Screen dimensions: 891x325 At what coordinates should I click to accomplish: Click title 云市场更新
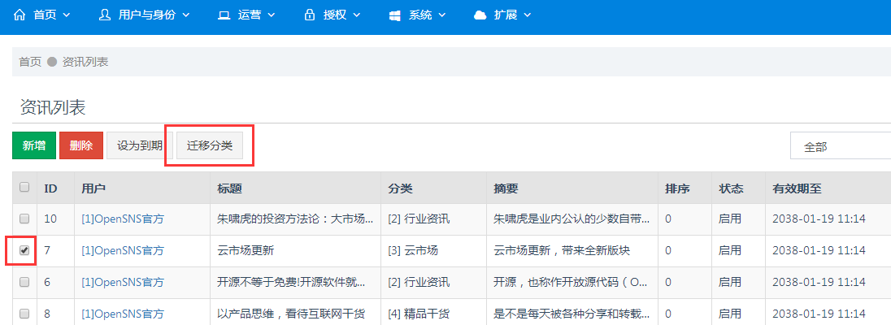(246, 250)
